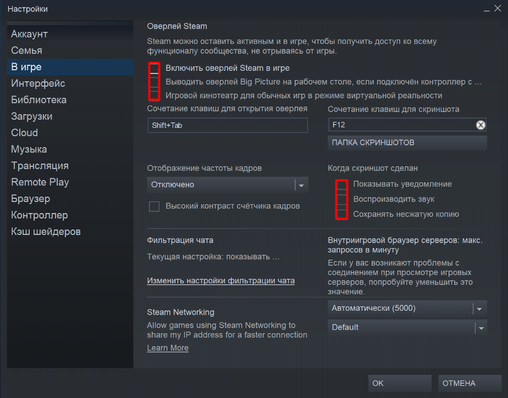Click 'Текущая настройка: показывать ...' text
Viewport: 508px width, 398px height.
pyautogui.click(x=213, y=257)
